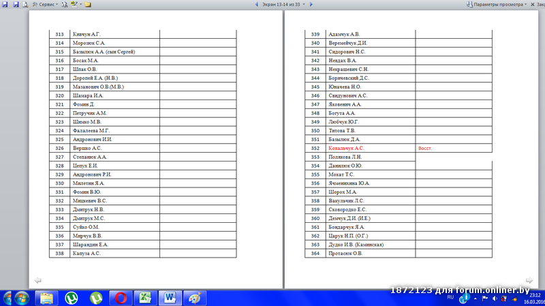Select the name Адамчук А.В.

pyautogui.click(x=344, y=34)
